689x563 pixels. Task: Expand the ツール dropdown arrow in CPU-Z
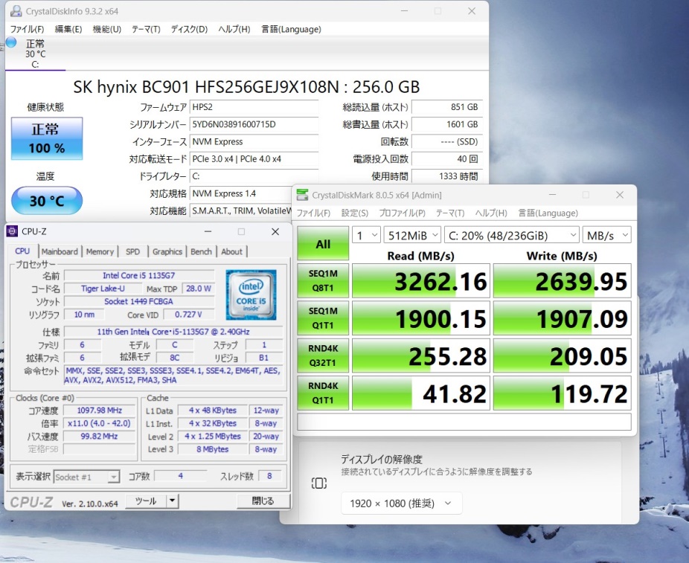click(173, 501)
